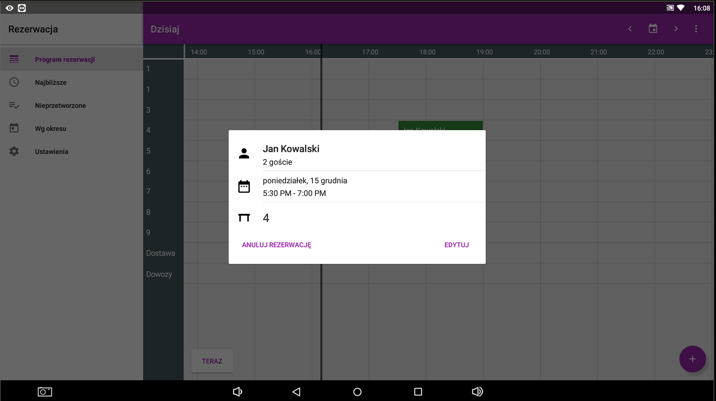Tap the plus button to add reservation
Image resolution: width=716 pixels, height=401 pixels.
click(692, 359)
